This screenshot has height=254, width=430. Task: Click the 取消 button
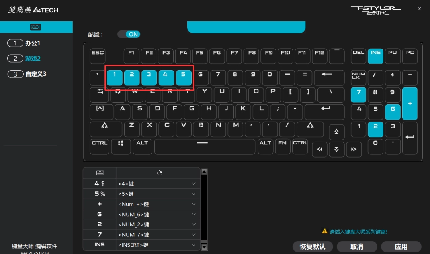357,247
